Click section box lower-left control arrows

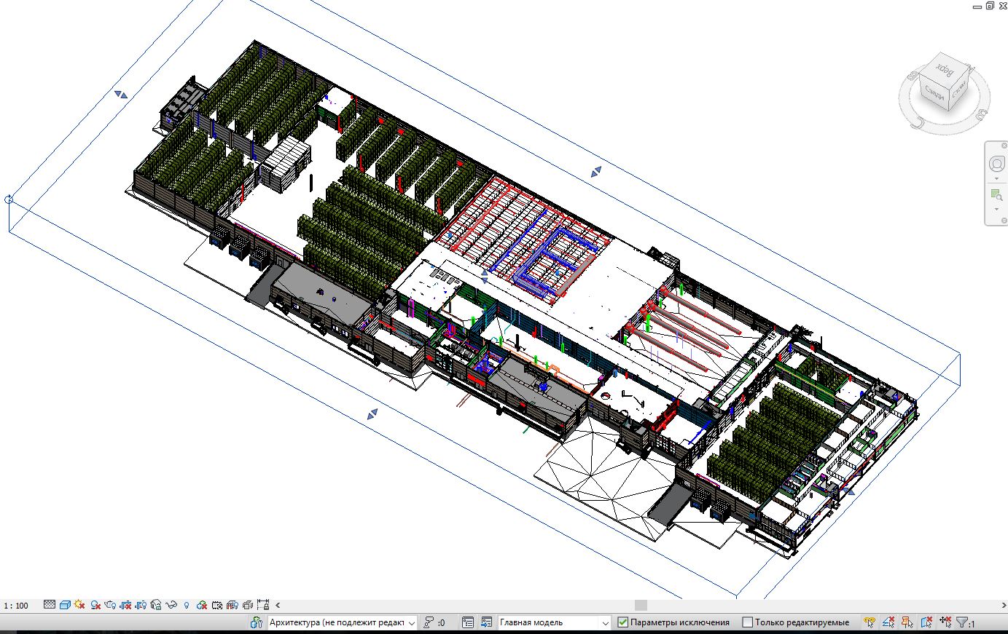(x=372, y=414)
